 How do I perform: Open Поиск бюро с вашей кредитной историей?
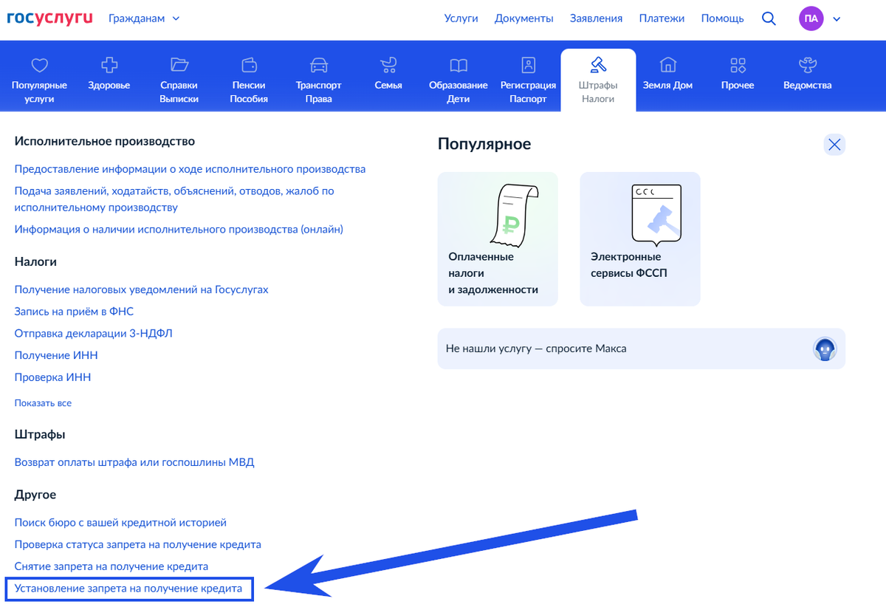(x=120, y=522)
